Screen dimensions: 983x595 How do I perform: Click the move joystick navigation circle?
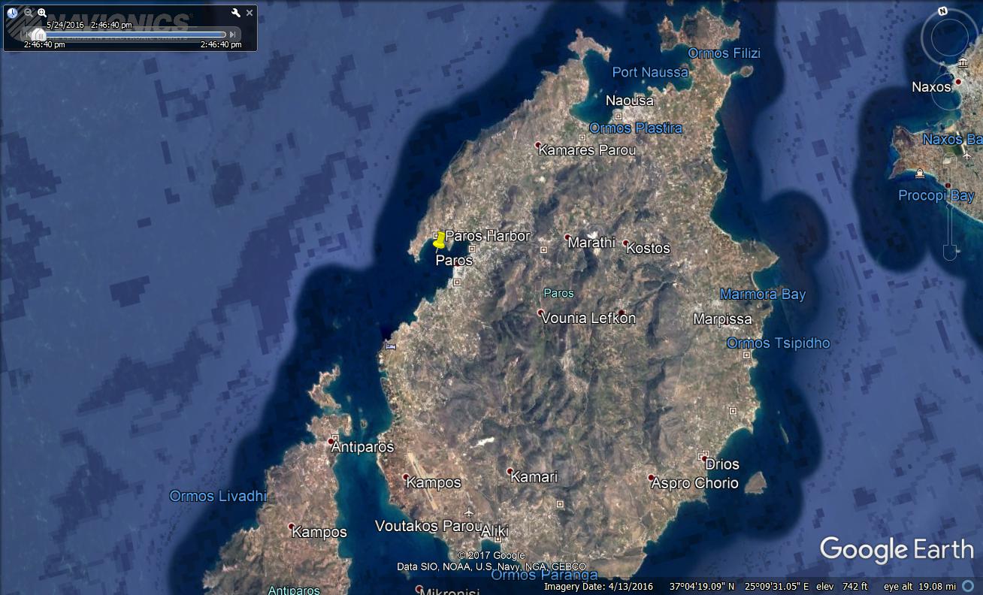(x=932, y=92)
